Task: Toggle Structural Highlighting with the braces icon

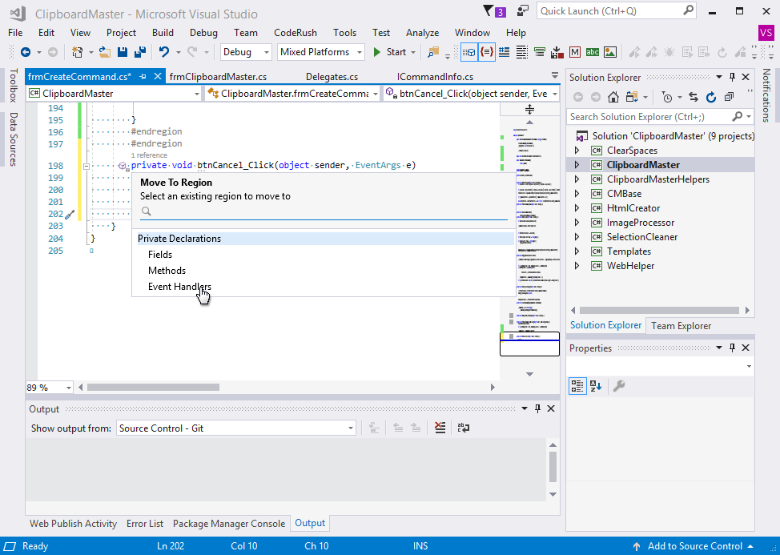Action: pyautogui.click(x=486, y=54)
